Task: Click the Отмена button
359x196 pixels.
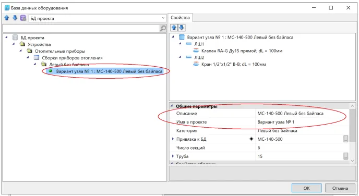Action: (x=340, y=188)
